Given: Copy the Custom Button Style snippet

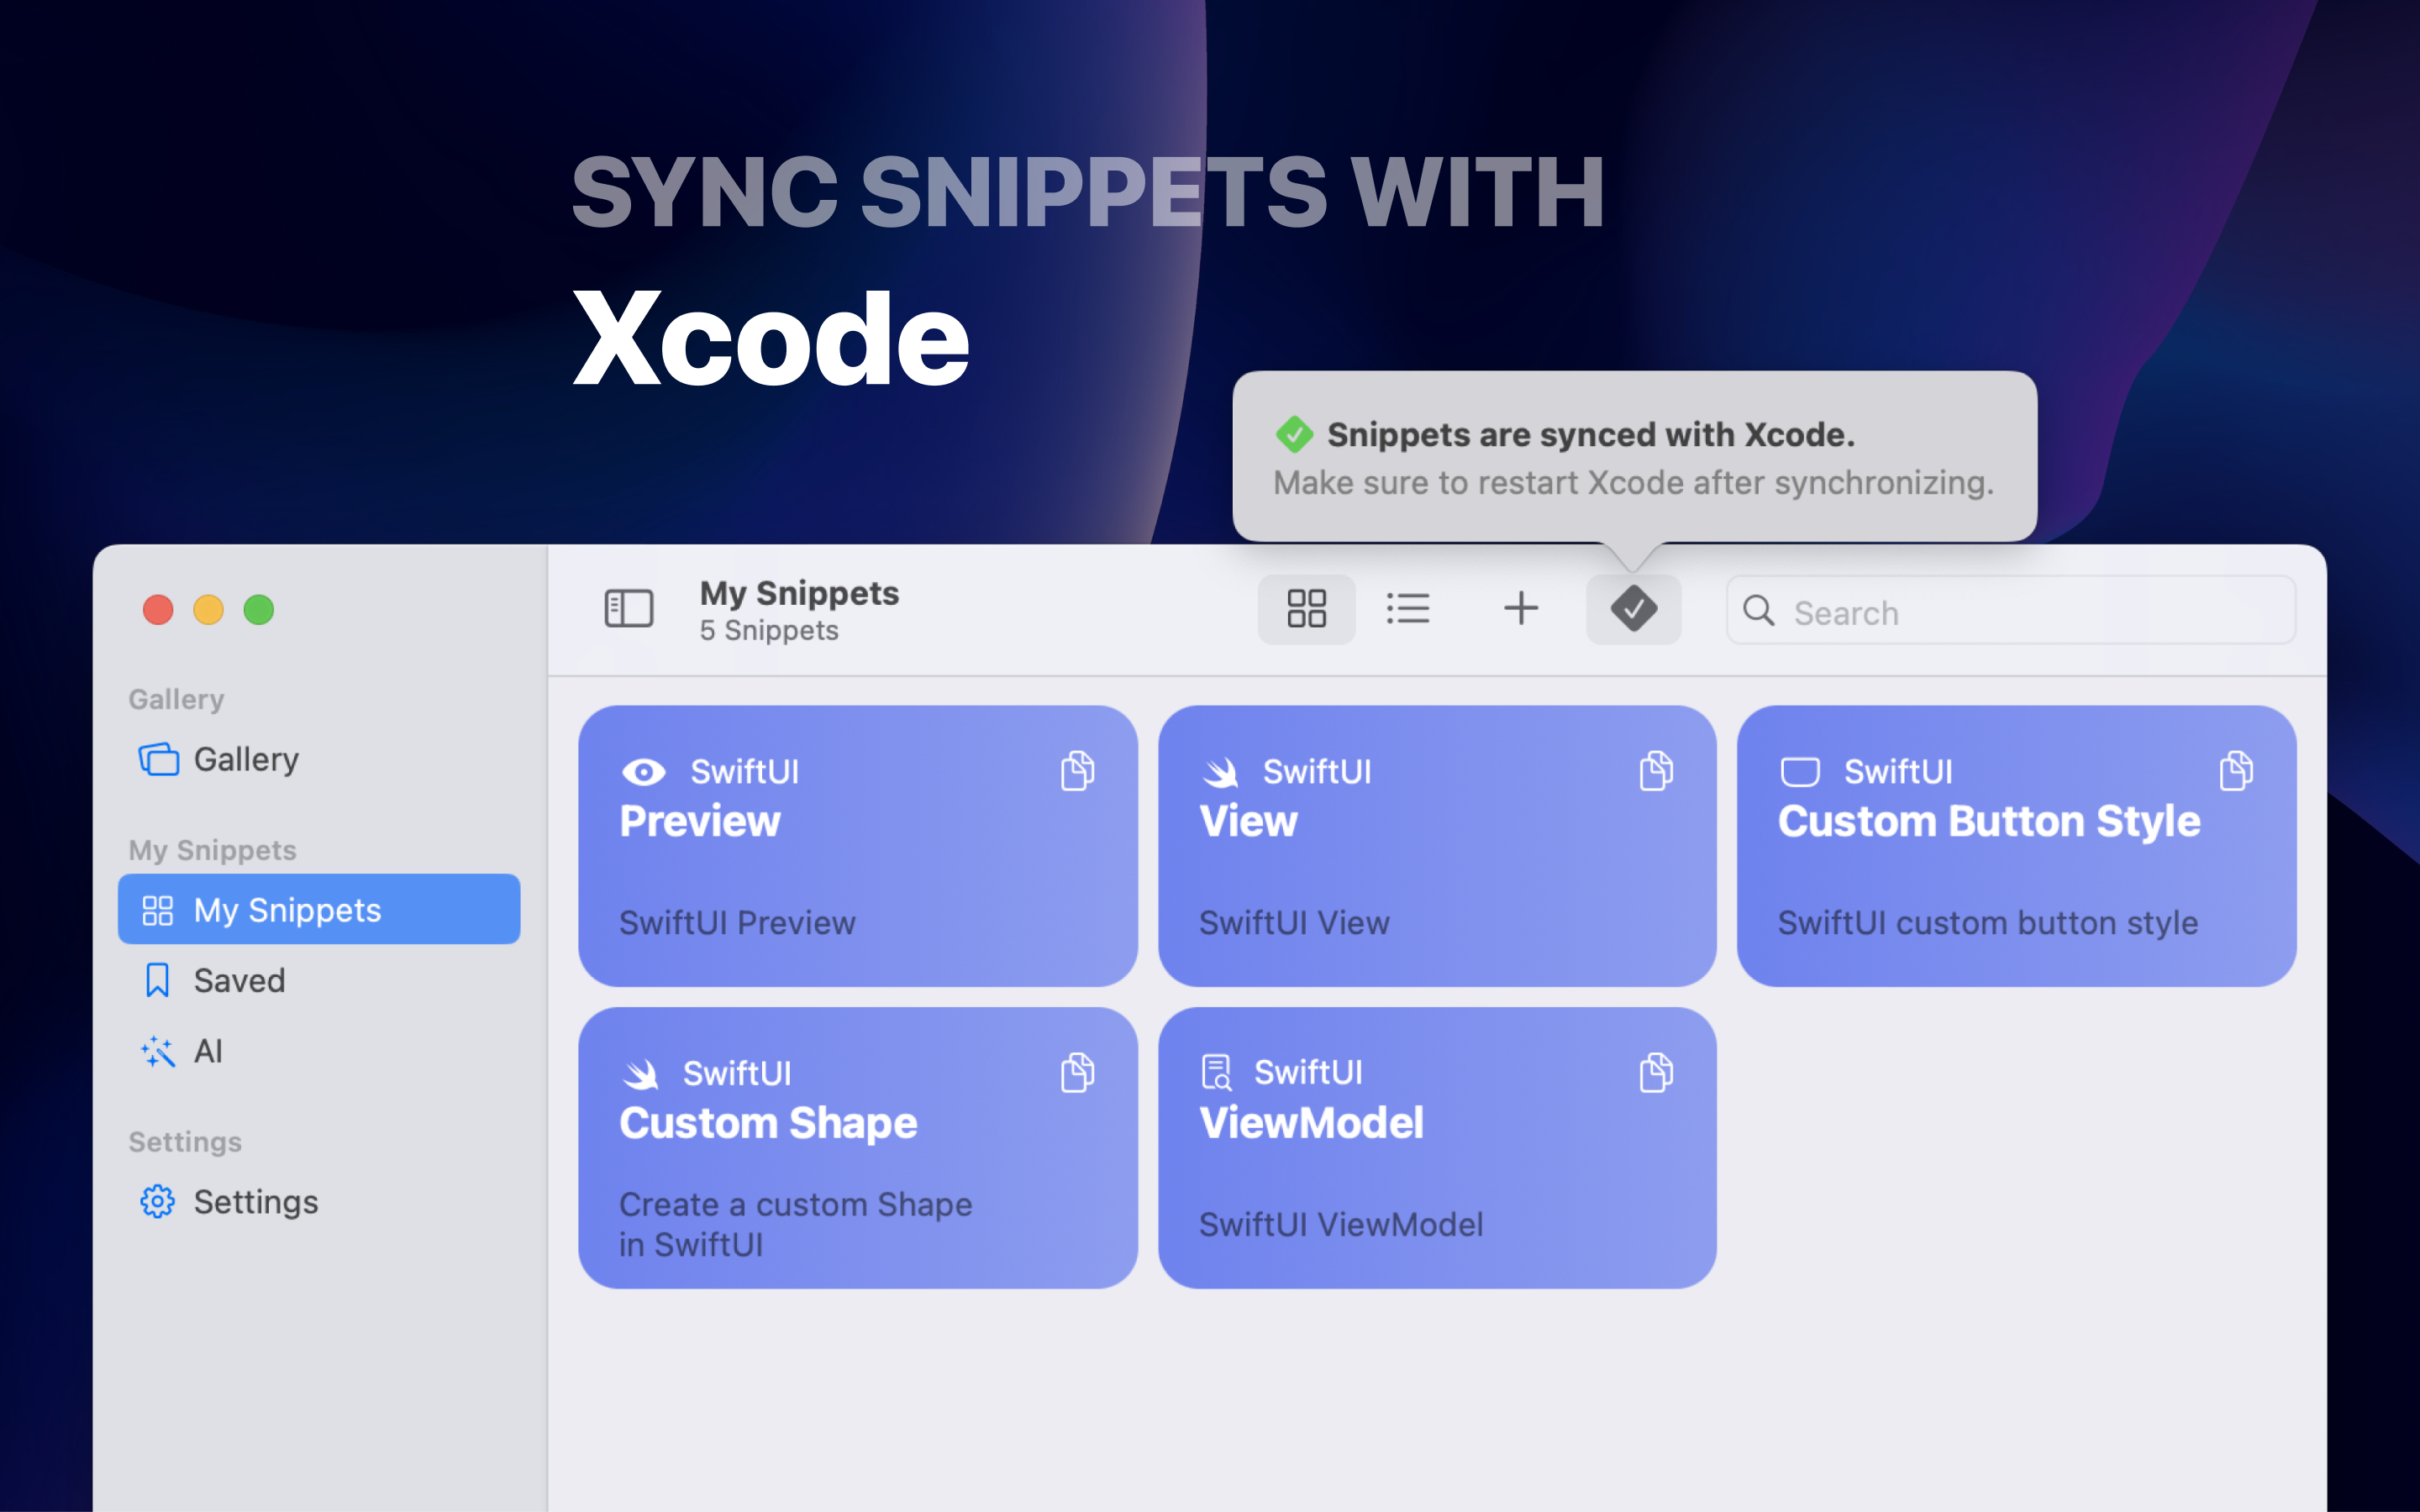Looking at the screenshot, I should 2235,771.
